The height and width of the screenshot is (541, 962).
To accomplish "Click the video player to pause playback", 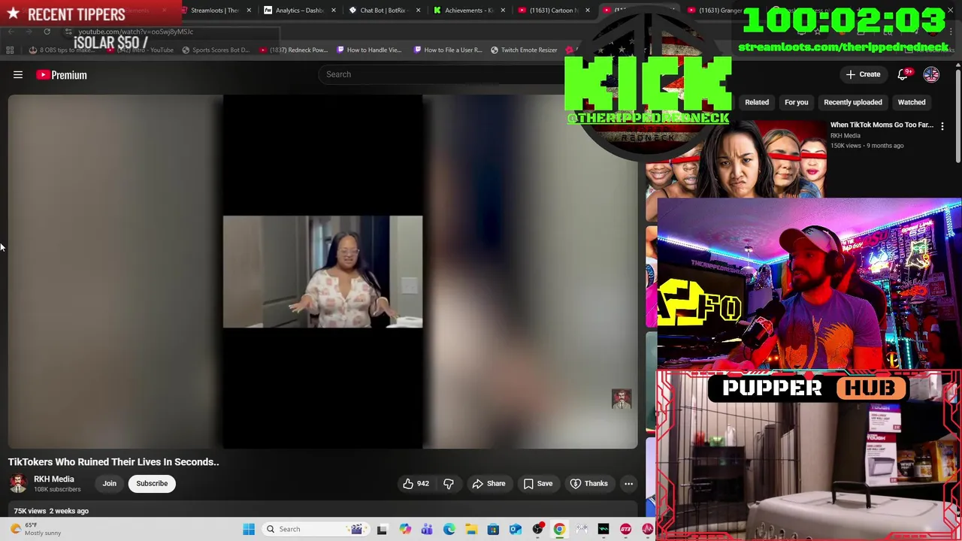I will pyautogui.click(x=322, y=271).
